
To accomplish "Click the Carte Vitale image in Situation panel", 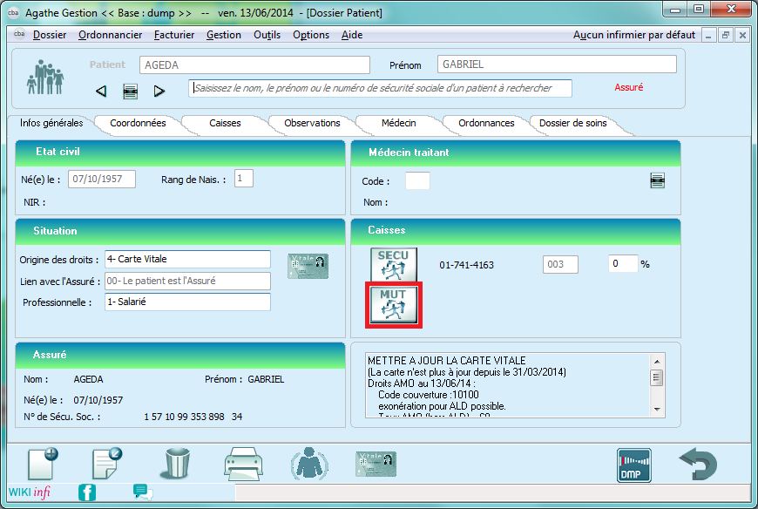I will [308, 266].
